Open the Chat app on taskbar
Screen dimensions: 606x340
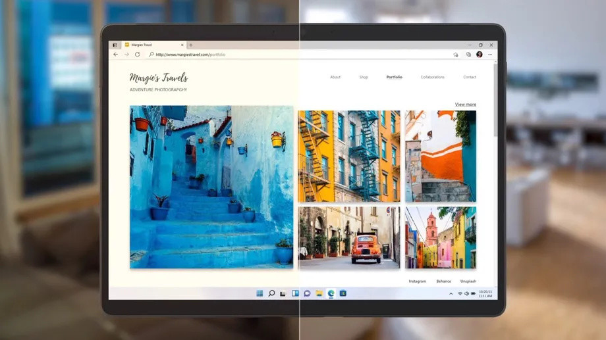(307, 293)
